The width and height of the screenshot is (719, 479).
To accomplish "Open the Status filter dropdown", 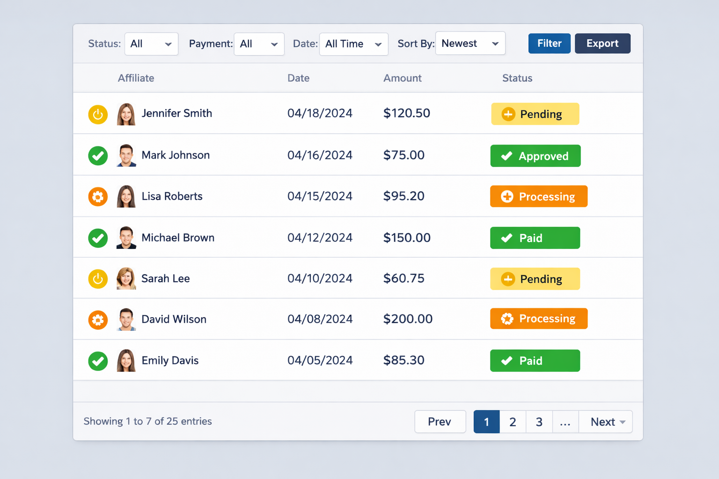I will 151,44.
